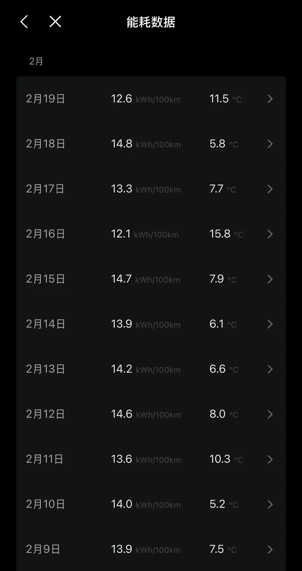
Task: Open details arrow for 2月16日
Action: (x=270, y=234)
